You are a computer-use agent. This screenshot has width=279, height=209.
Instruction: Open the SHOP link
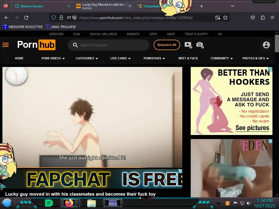click(171, 34)
